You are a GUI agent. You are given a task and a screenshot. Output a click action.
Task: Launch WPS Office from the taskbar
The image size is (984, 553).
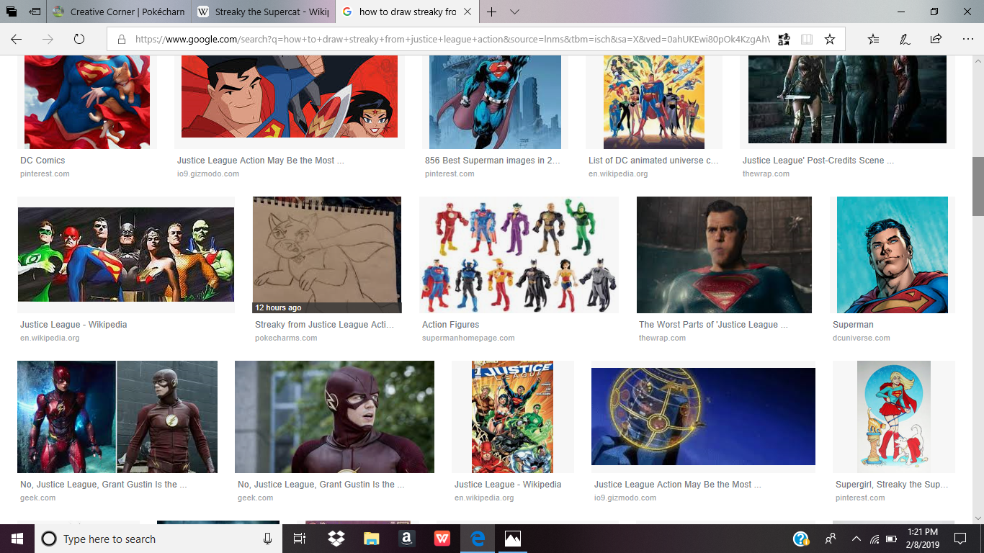(x=442, y=539)
